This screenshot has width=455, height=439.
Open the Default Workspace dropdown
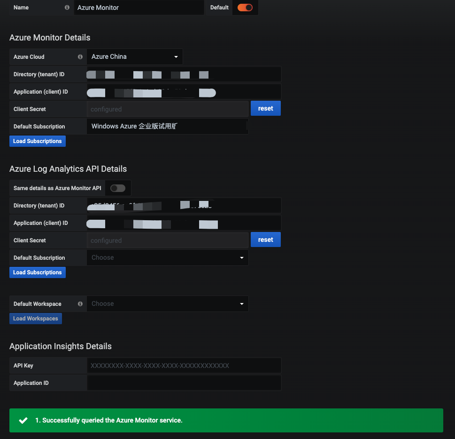168,304
